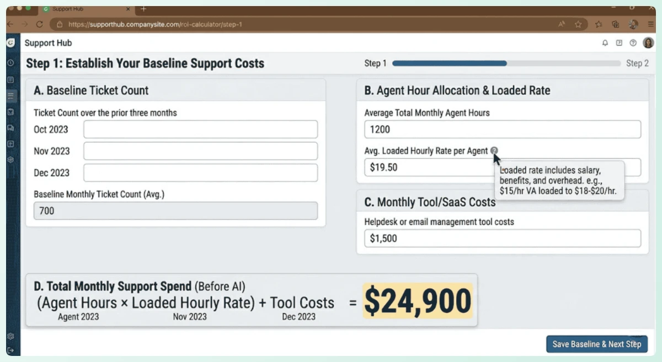Viewport: 662px width, 362px height.
Task: Open a new browser tab with plus
Action: coord(143,9)
